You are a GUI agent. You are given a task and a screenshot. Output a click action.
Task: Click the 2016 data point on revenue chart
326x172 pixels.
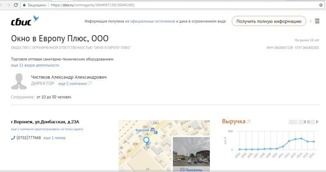point(314,142)
